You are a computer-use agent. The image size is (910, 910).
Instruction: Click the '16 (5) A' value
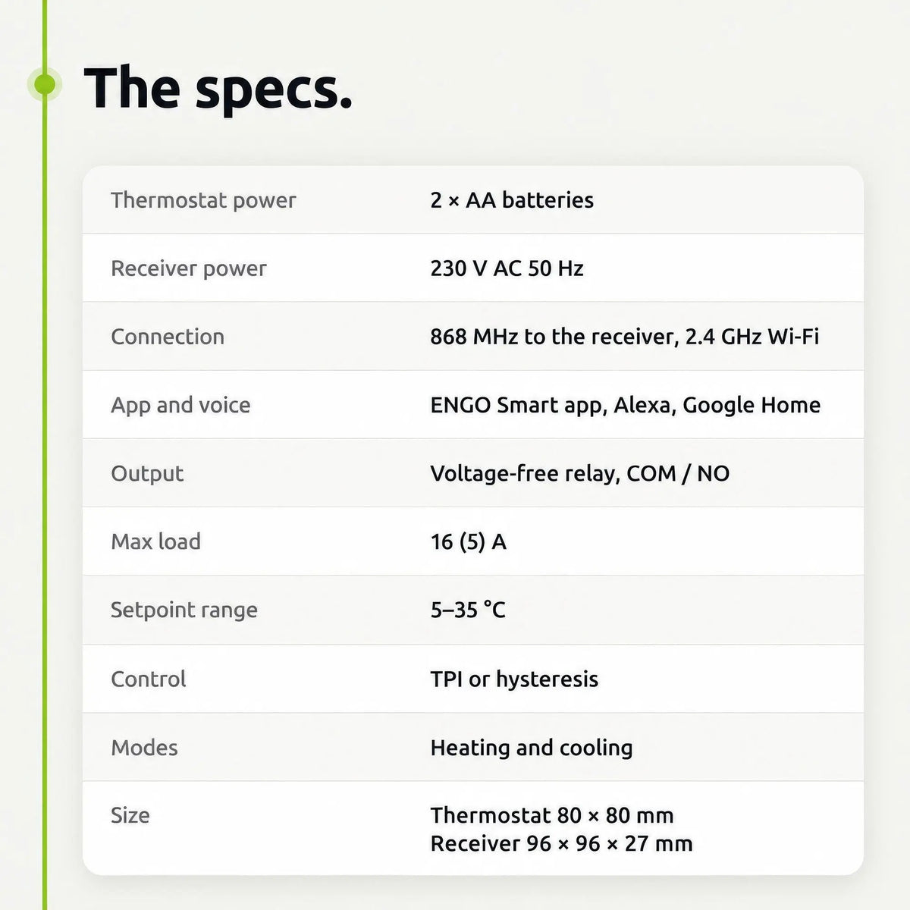[468, 541]
